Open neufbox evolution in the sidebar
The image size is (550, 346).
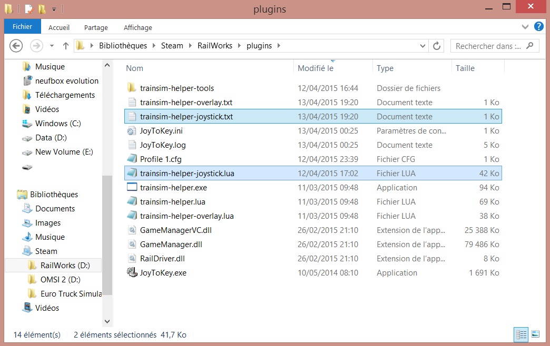click(67, 81)
